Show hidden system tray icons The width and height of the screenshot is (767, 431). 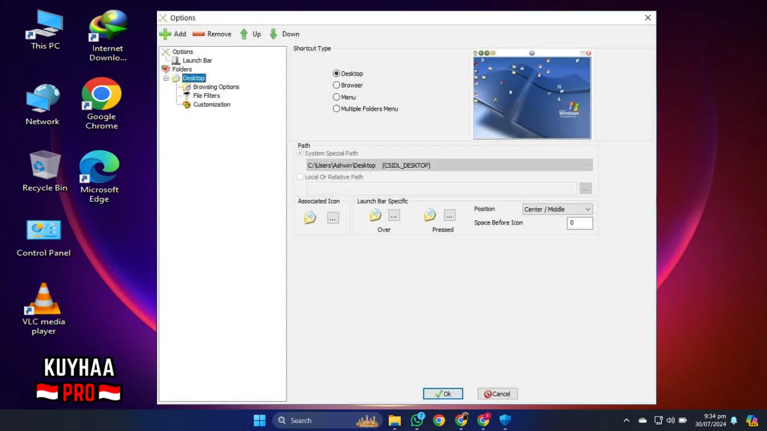point(626,420)
